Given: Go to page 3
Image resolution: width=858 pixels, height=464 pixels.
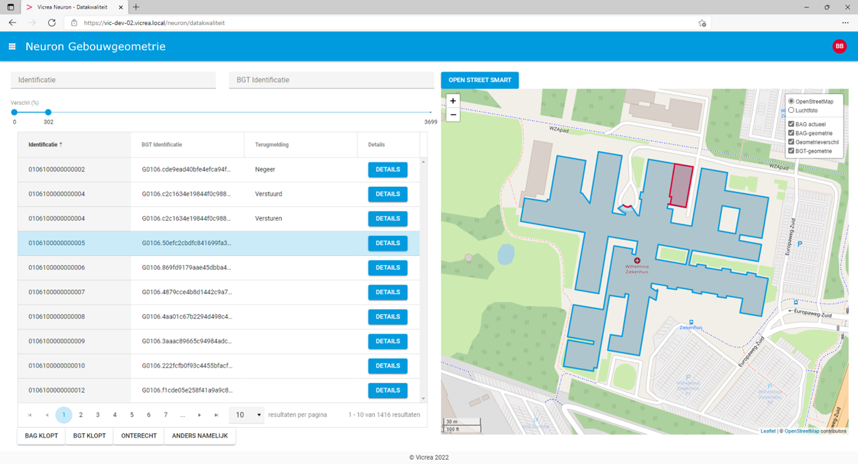Looking at the screenshot, I should (x=97, y=415).
